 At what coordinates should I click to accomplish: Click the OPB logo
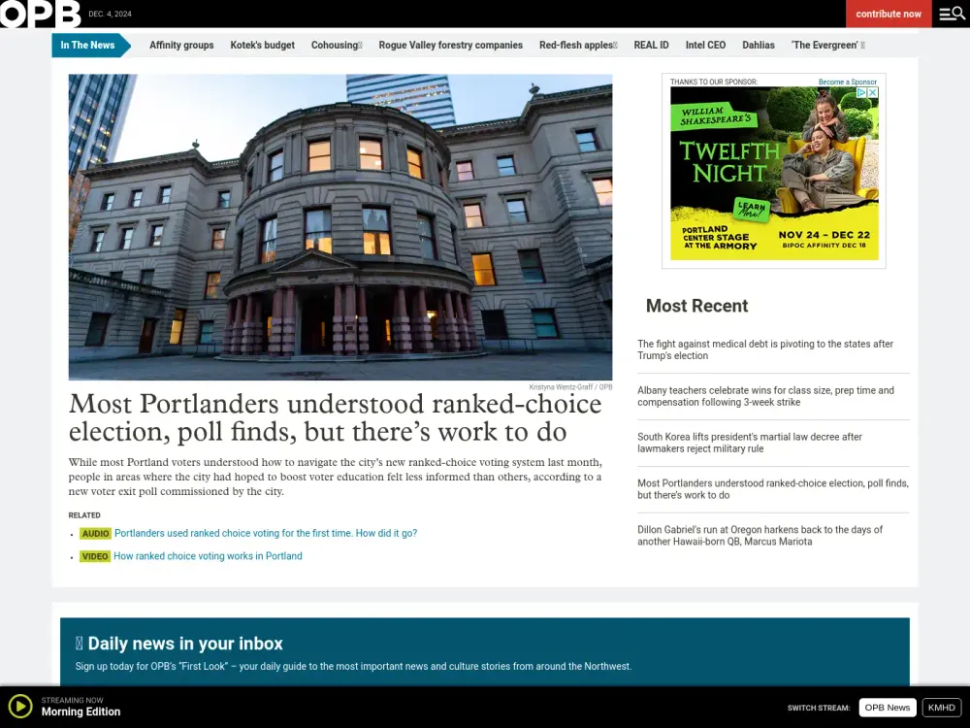click(x=40, y=14)
